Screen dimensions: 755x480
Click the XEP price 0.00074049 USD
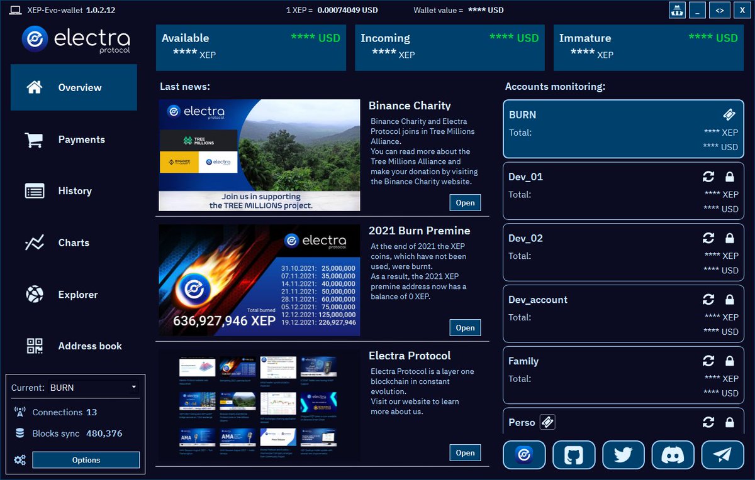(347, 10)
